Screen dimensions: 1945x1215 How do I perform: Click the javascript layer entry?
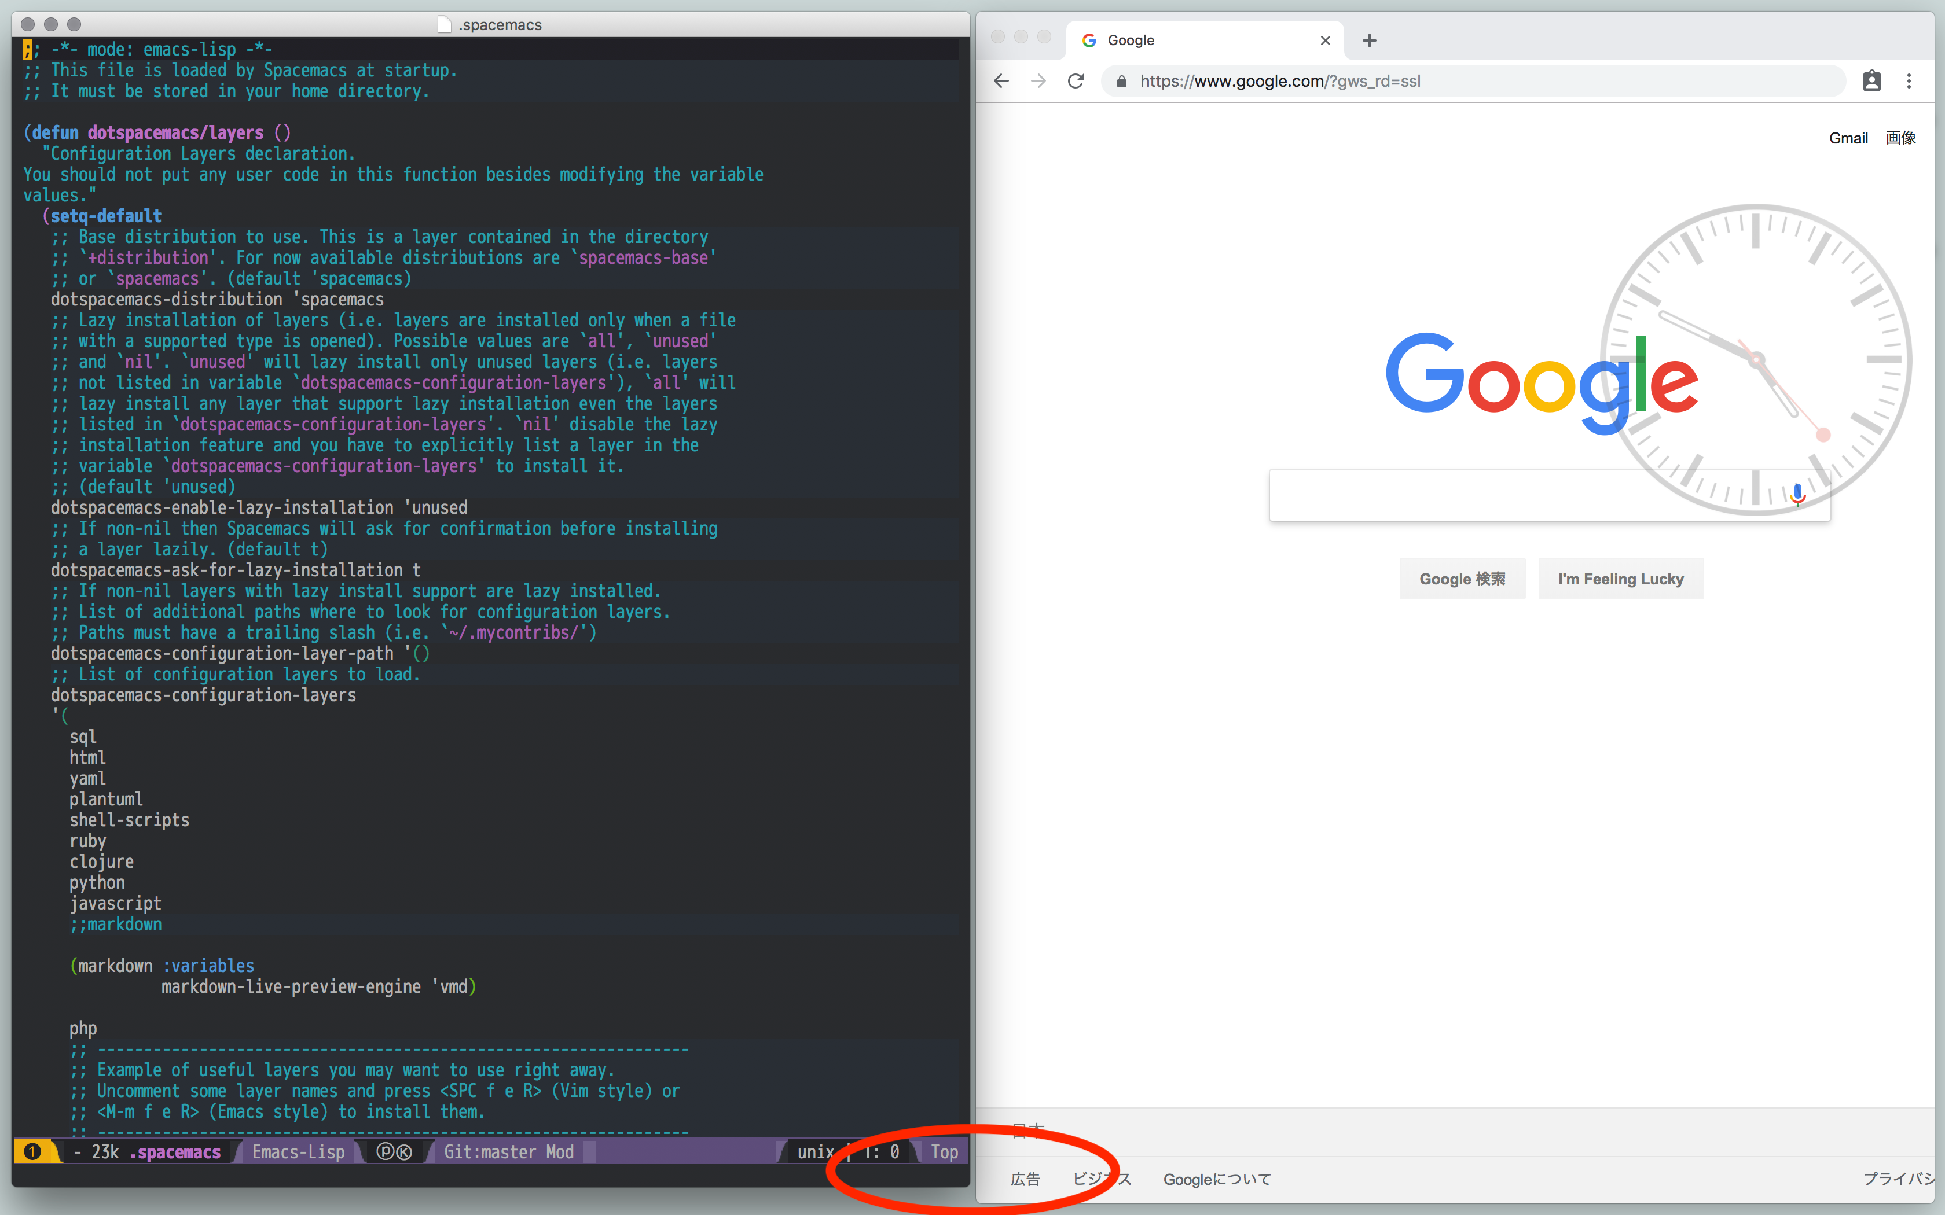116,903
